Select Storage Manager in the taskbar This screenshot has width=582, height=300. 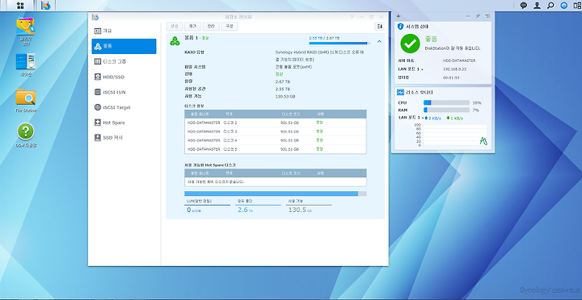click(x=46, y=6)
